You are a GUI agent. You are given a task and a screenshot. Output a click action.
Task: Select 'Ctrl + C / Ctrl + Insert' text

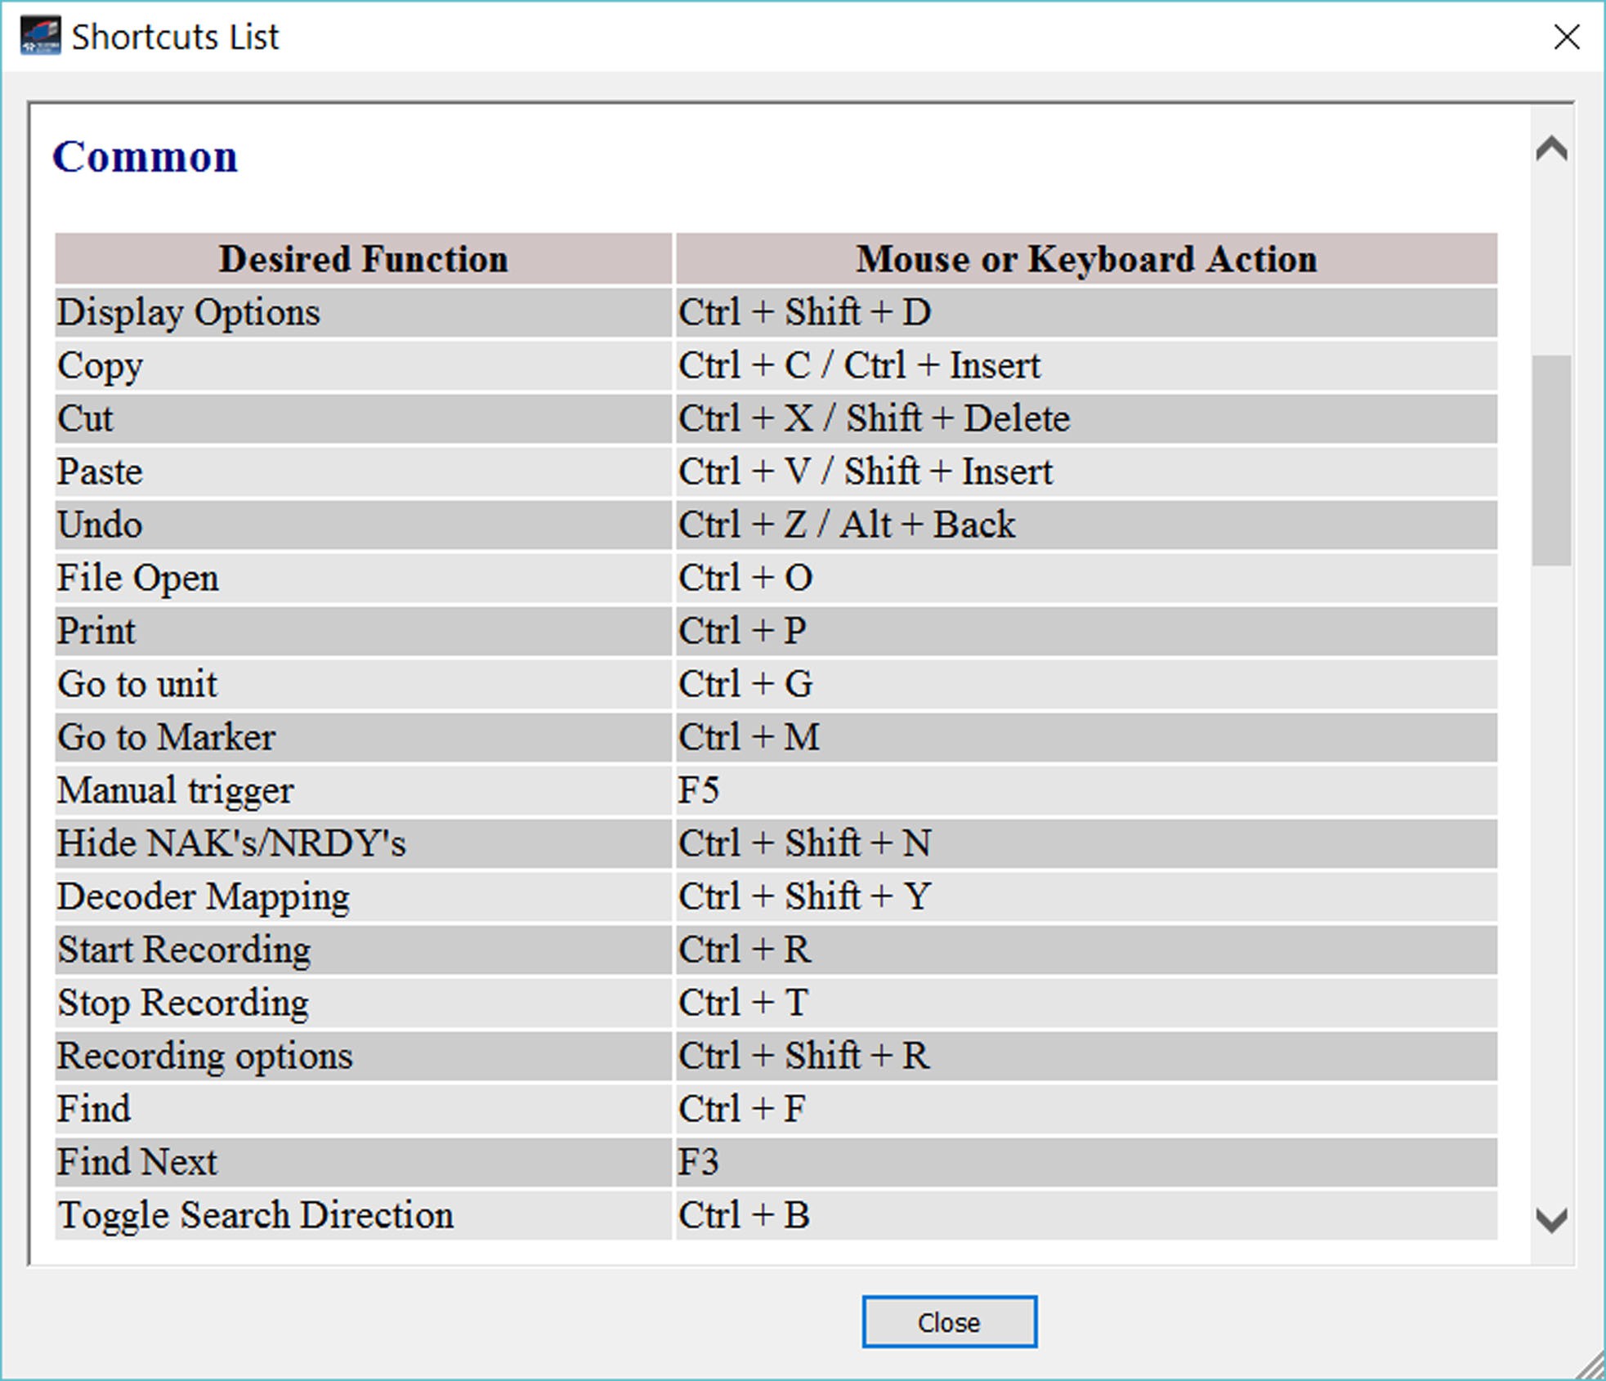coord(860,365)
